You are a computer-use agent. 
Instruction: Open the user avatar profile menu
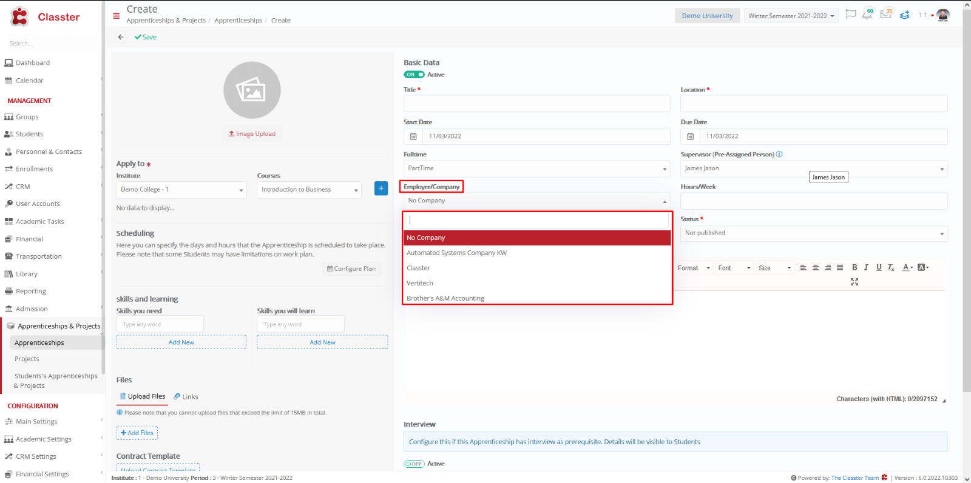942,15
